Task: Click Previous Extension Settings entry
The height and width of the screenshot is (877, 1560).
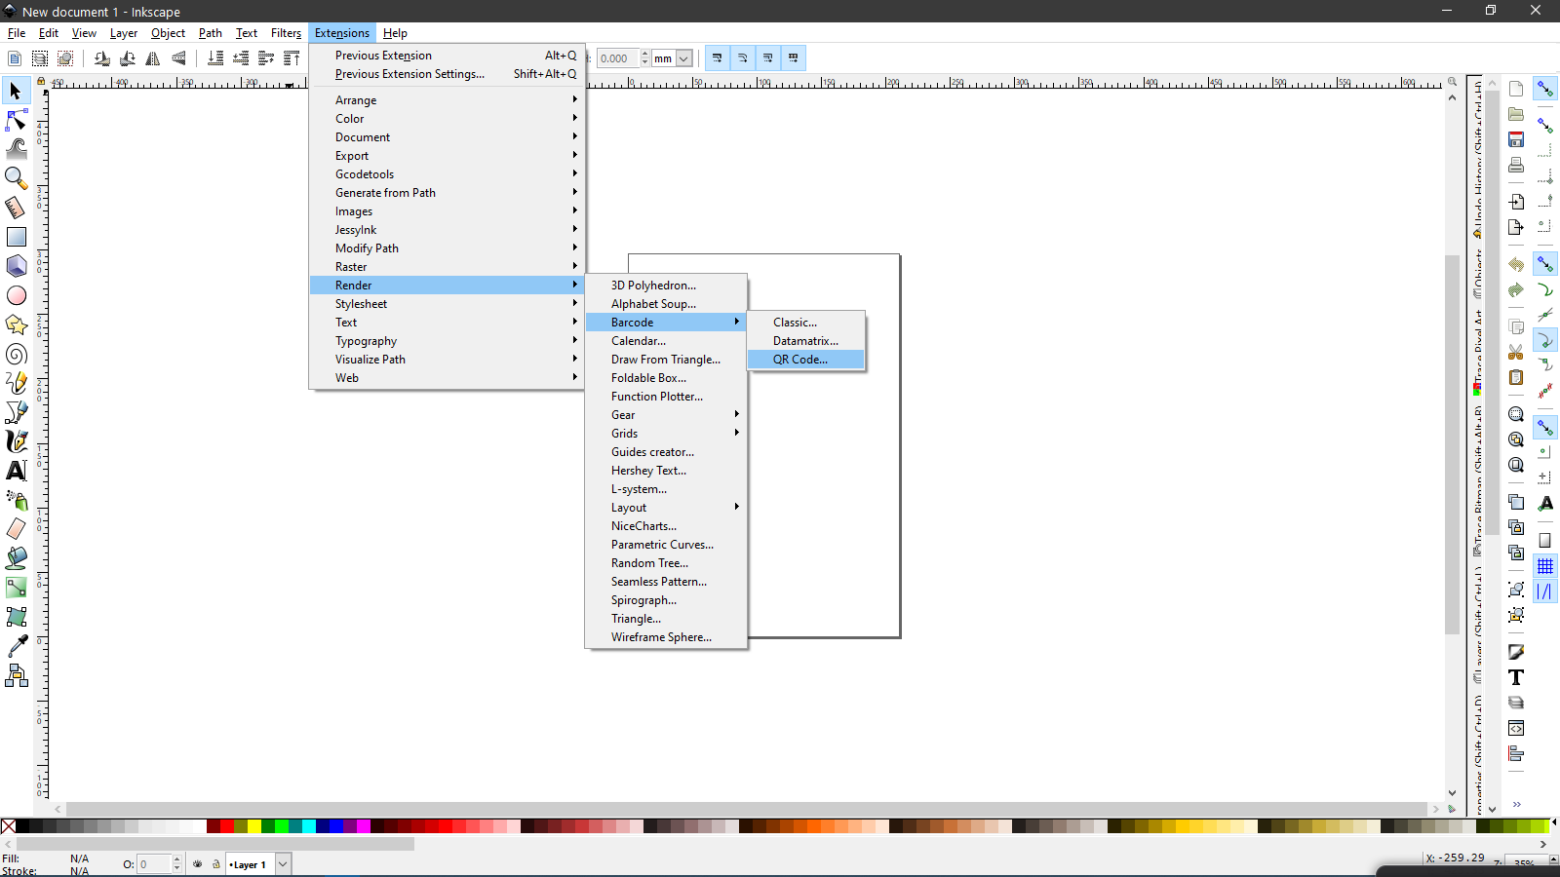Action: point(447,74)
